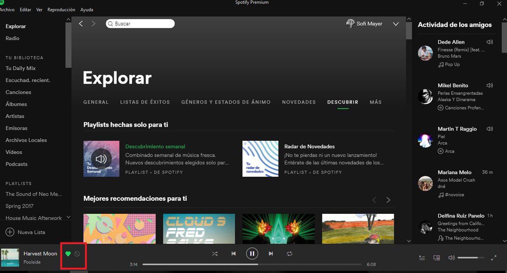Image resolution: width=507 pixels, height=273 pixels.
Task: Open the devices available icon
Action: point(437,258)
